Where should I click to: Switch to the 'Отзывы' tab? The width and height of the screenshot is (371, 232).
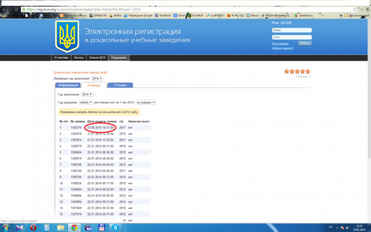[120, 85]
